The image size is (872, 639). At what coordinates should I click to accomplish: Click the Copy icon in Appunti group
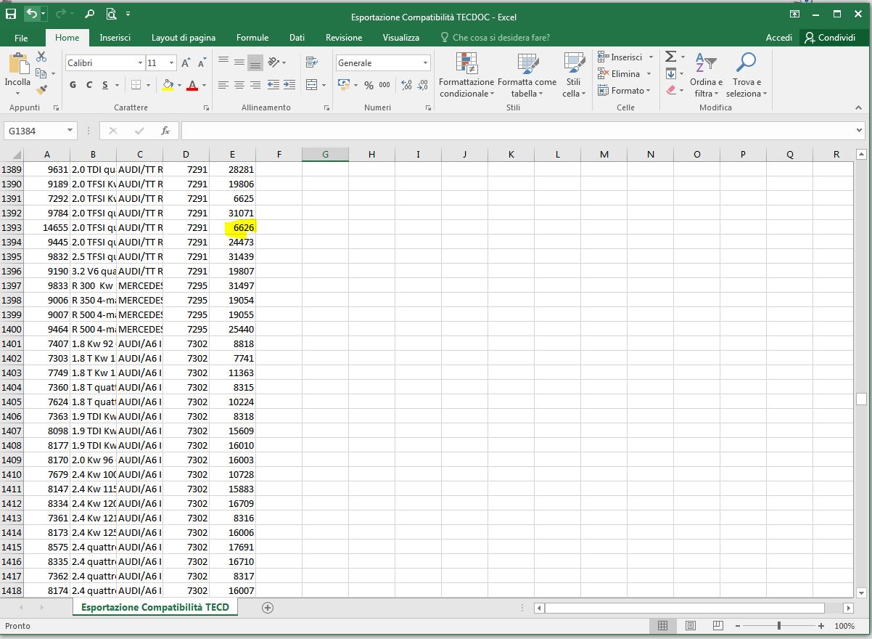[41, 73]
